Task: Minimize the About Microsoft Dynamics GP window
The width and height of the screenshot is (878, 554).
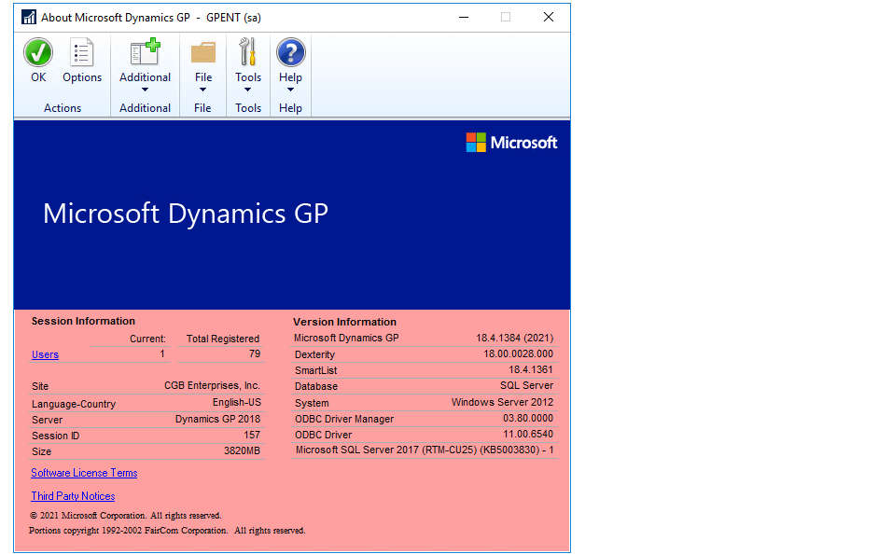Action: [x=463, y=17]
